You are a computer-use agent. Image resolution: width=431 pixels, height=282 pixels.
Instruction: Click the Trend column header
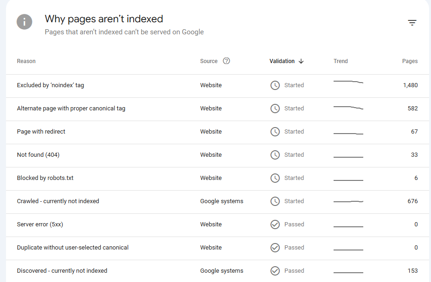[x=341, y=61]
